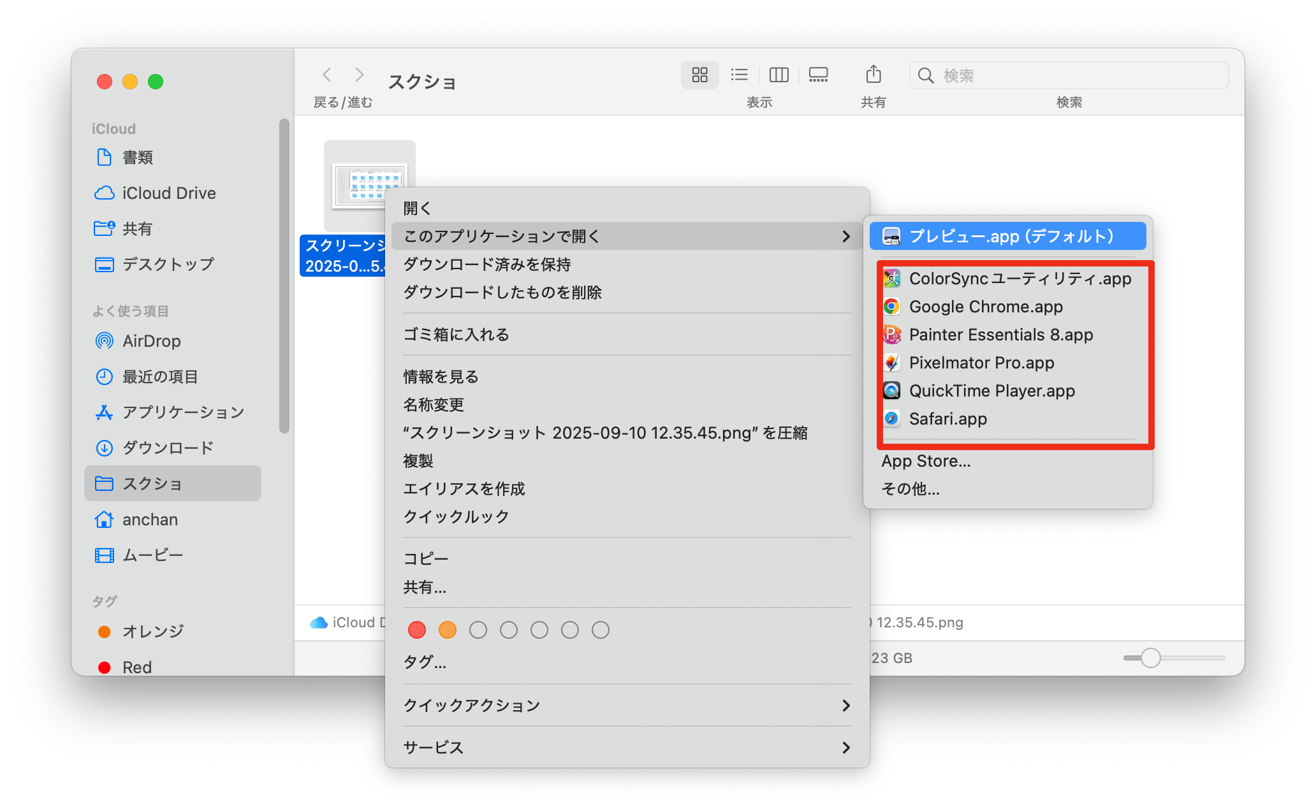Choose 複製 in context menu
1316x802 pixels.
coord(627,460)
